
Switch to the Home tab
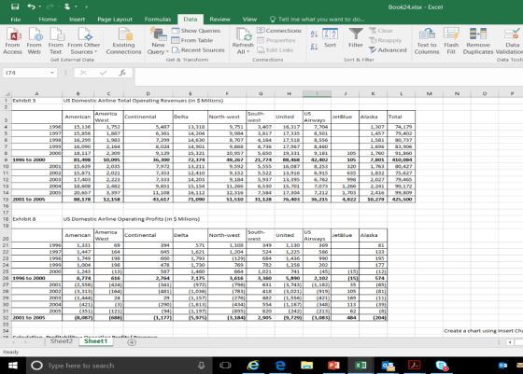pos(48,20)
